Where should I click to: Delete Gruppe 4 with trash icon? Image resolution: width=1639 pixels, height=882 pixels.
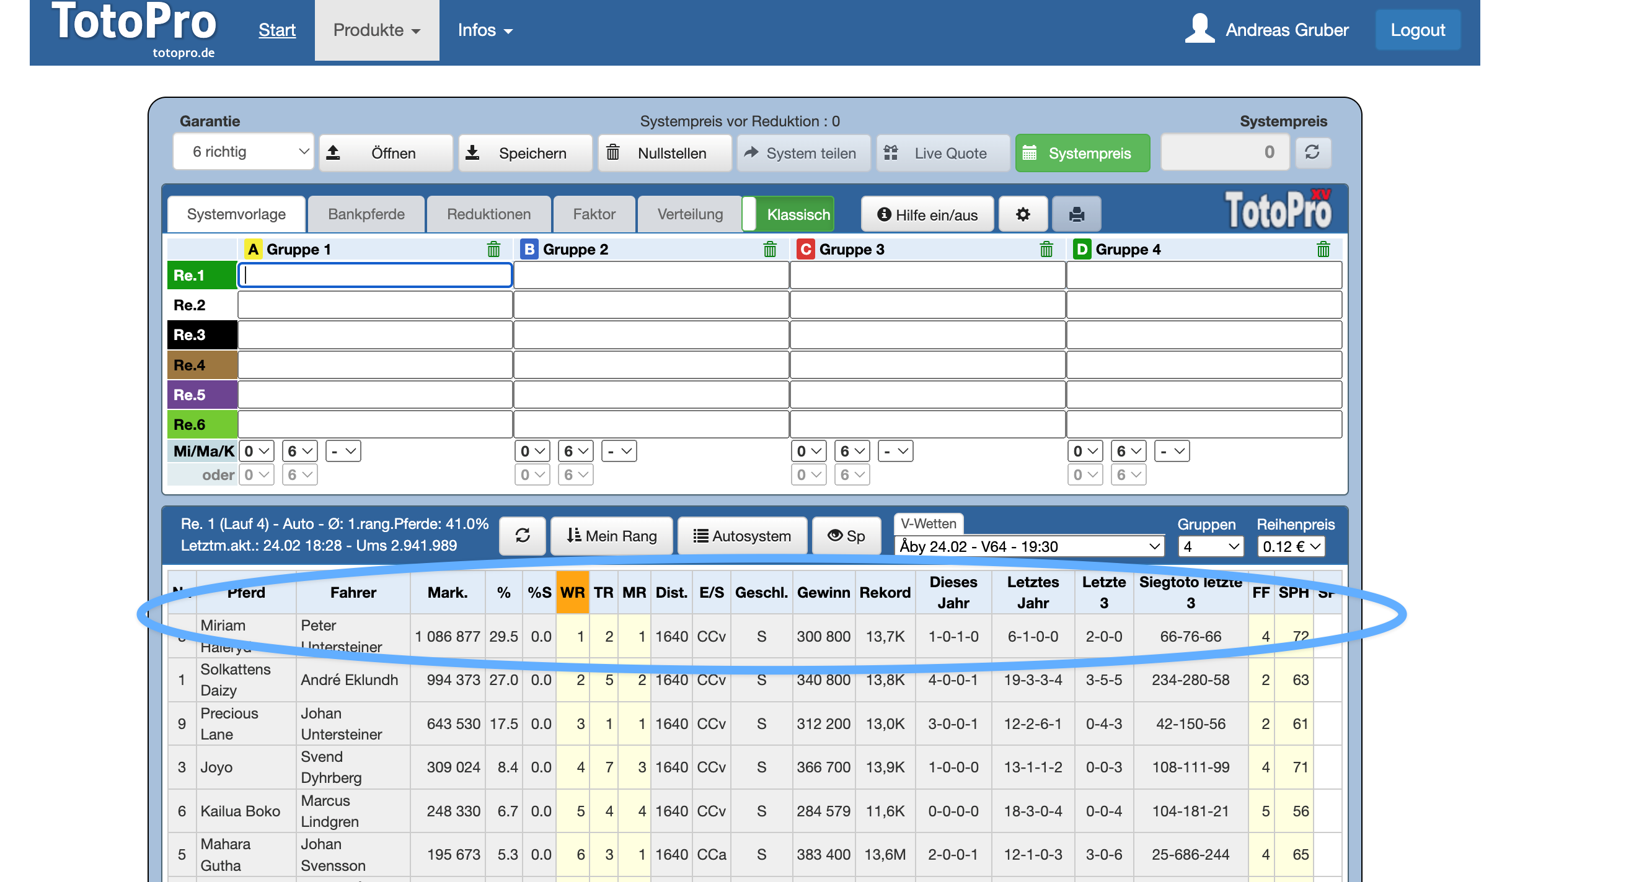pyautogui.click(x=1322, y=249)
